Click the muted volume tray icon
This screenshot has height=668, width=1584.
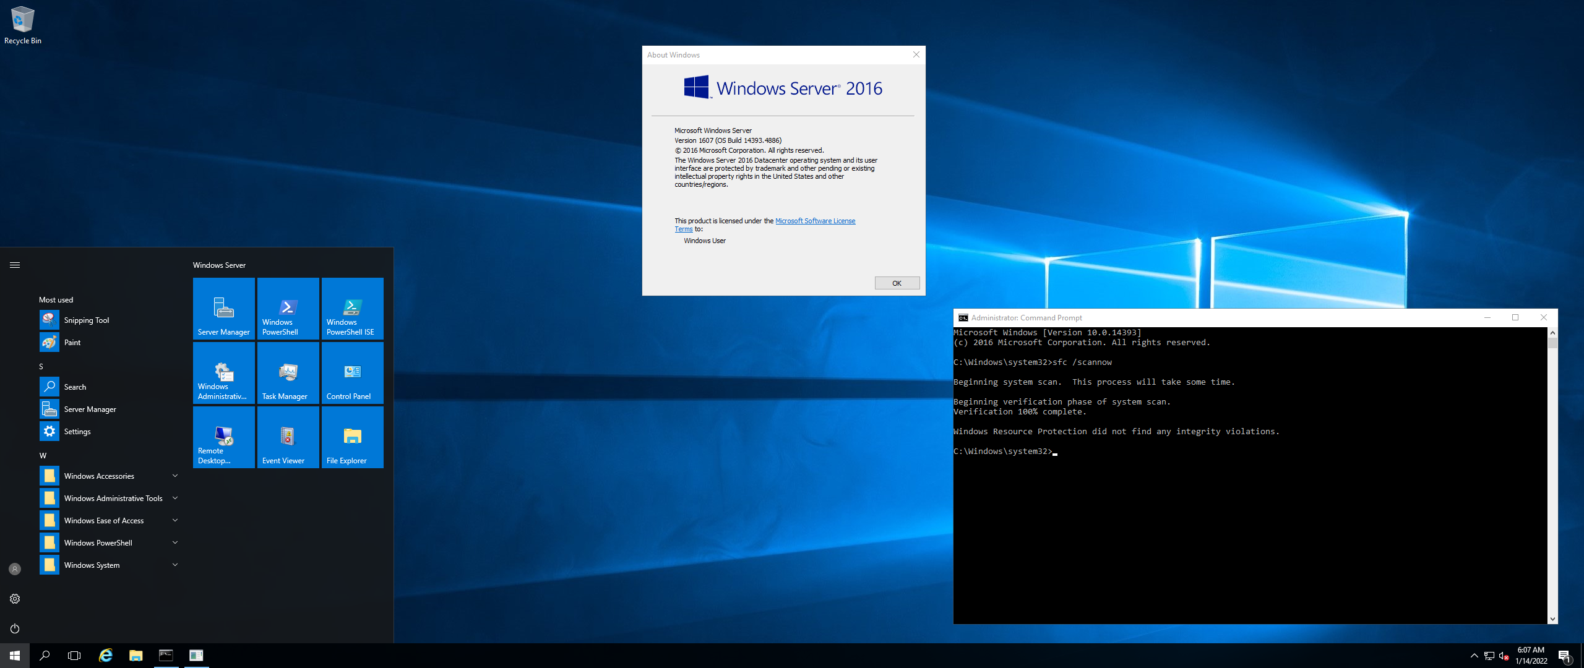1504,656
